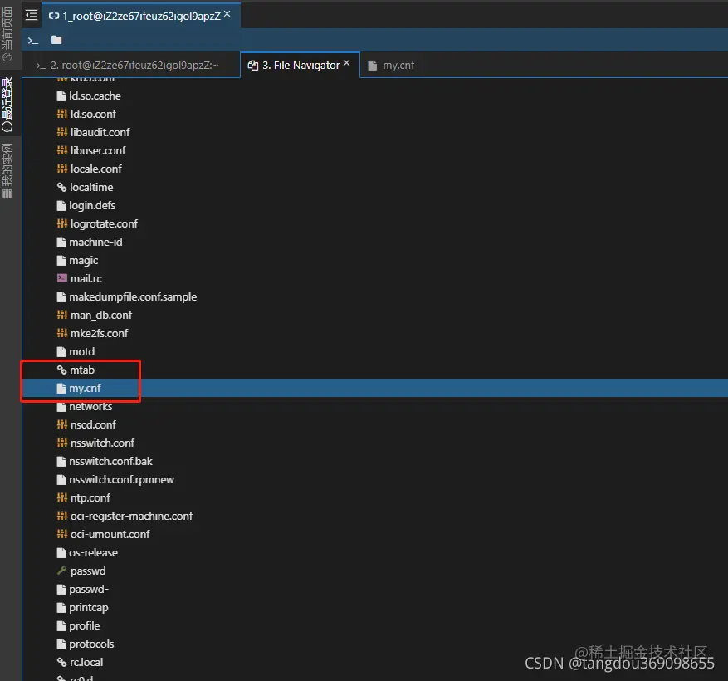
Task: Select login.defs in the file list
Action: pyautogui.click(x=92, y=205)
